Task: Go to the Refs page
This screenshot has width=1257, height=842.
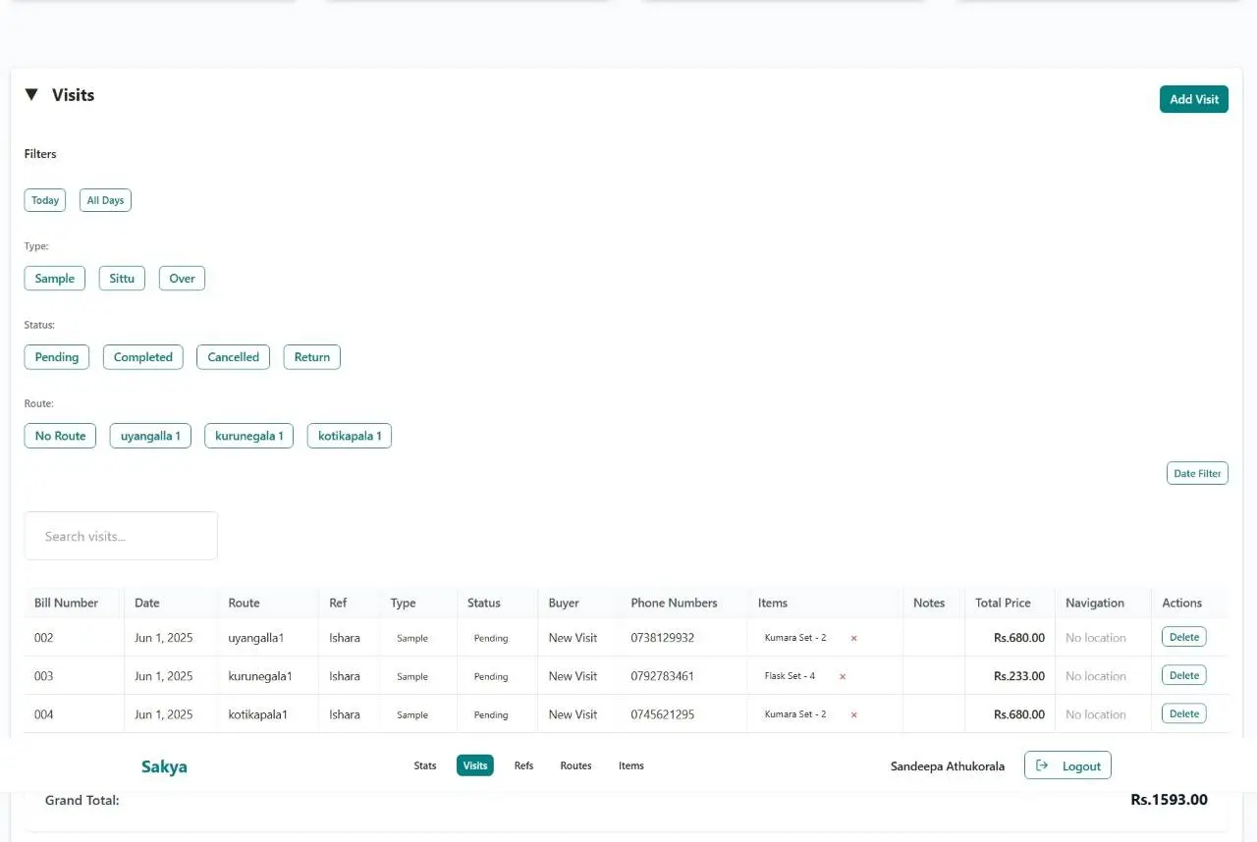Action: pos(523,765)
